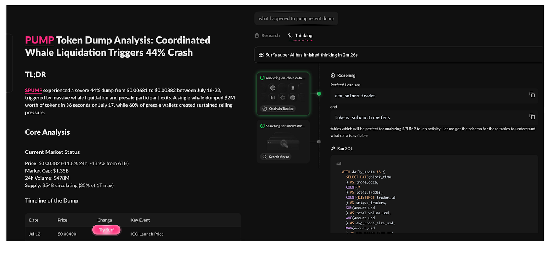The height and width of the screenshot is (254, 560).
Task: Click the green timeline node
Action: pos(319,94)
